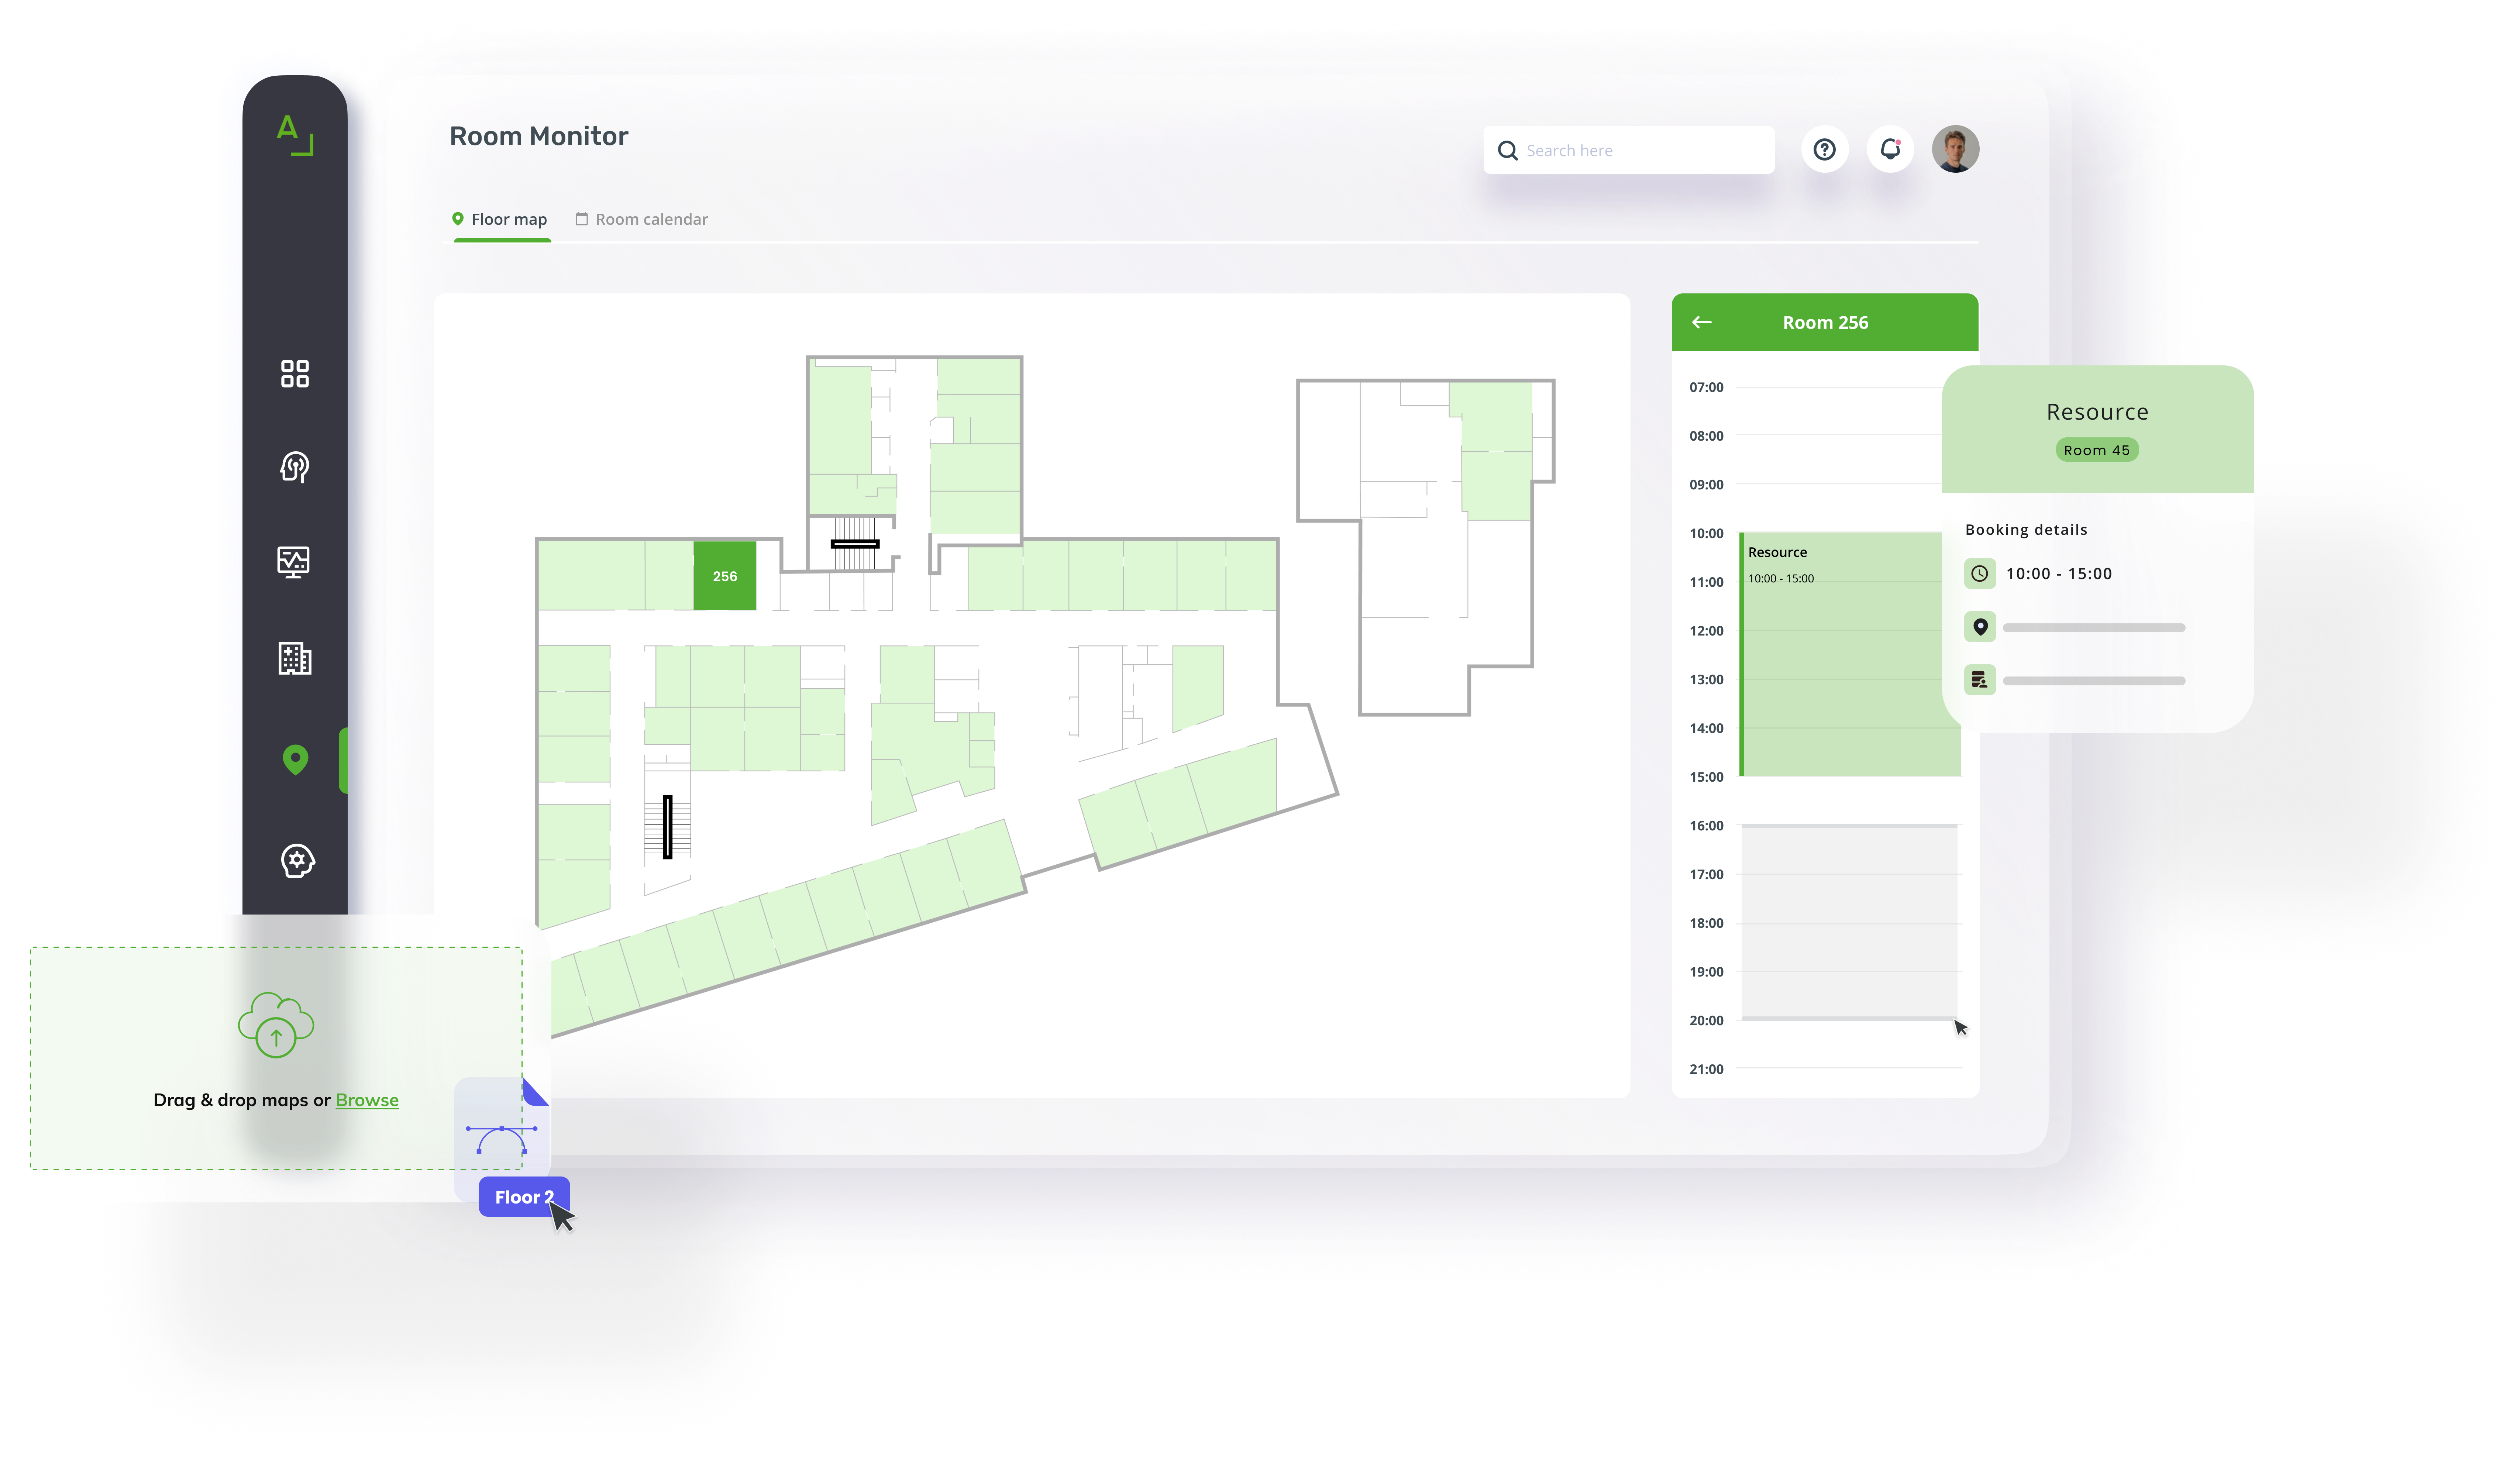Viewport: 2520px width, 1460px height.
Task: Click the Browse link
Action: 367,1100
